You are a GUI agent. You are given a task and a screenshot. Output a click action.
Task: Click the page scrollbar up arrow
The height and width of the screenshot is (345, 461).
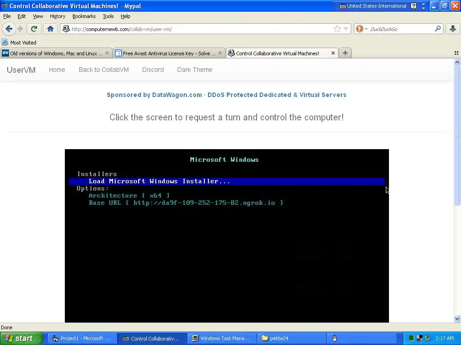tap(457, 62)
